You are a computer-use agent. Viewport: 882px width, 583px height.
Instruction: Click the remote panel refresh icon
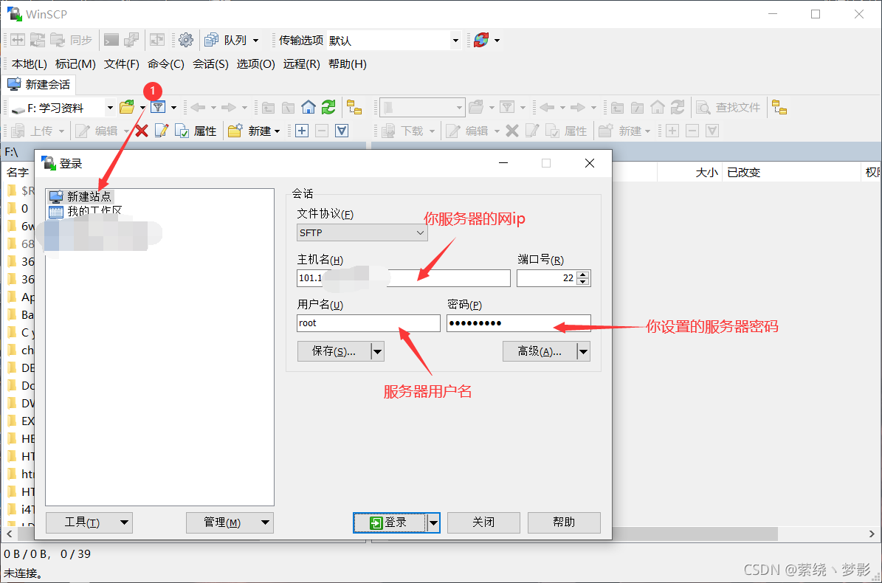pos(678,107)
